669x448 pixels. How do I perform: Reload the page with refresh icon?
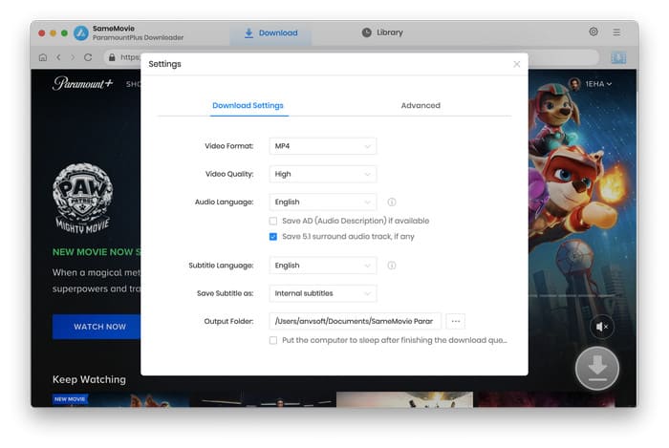coord(88,57)
